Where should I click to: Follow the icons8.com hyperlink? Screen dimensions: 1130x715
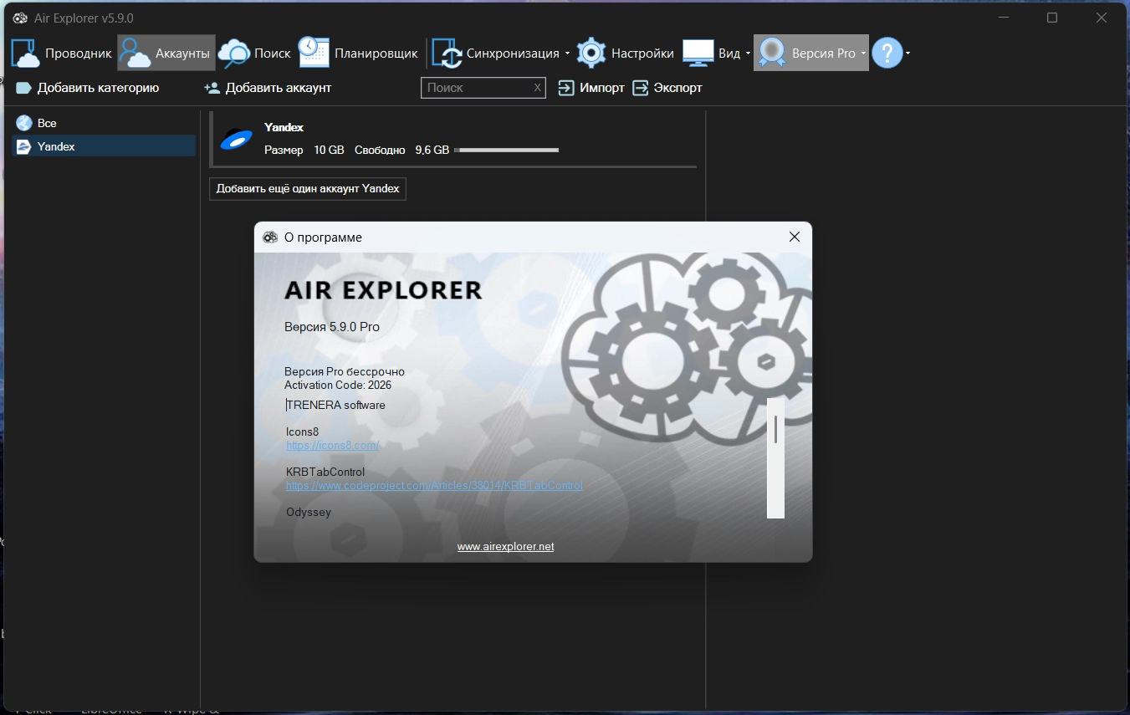point(332,446)
